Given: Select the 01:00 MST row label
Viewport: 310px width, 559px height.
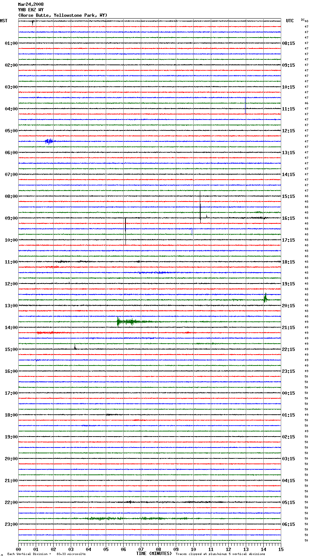Looking at the screenshot, I should [11, 43].
